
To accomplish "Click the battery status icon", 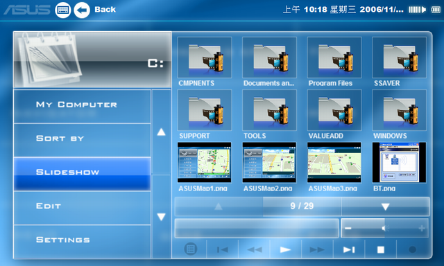I will (436, 10).
